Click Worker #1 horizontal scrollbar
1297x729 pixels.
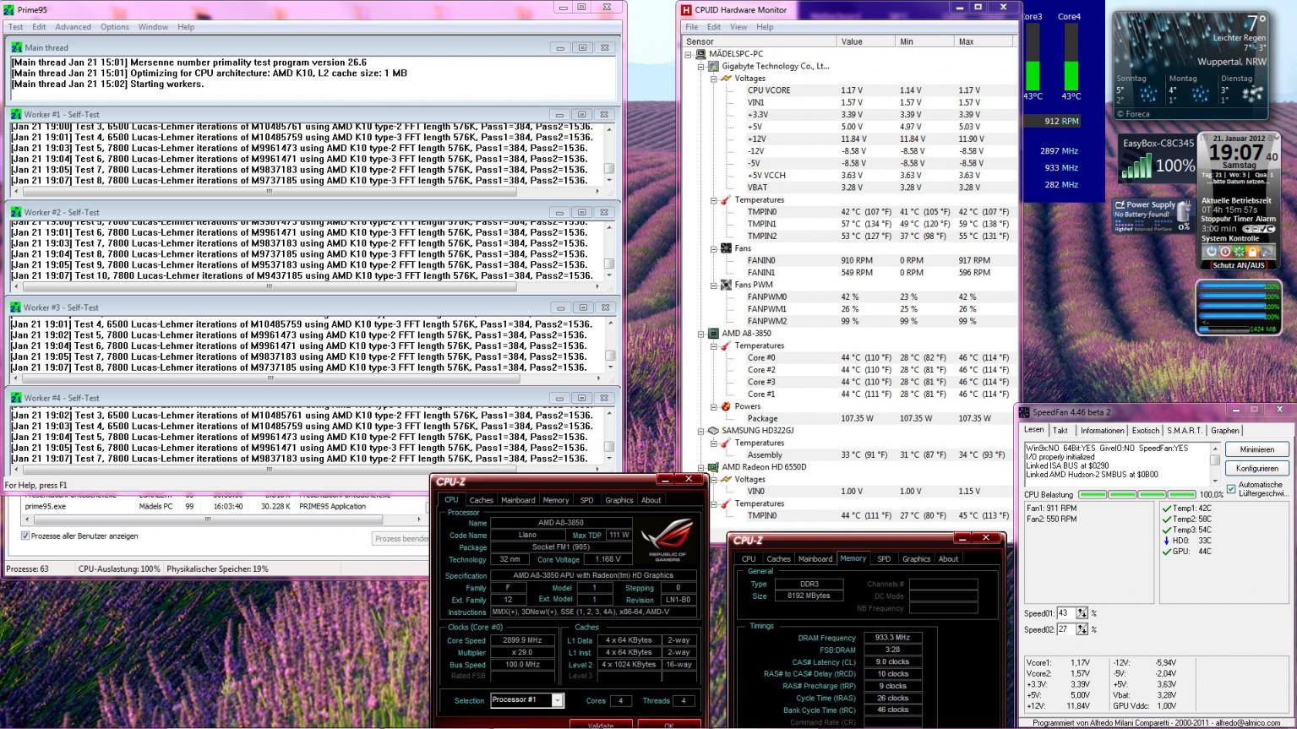click(306, 191)
